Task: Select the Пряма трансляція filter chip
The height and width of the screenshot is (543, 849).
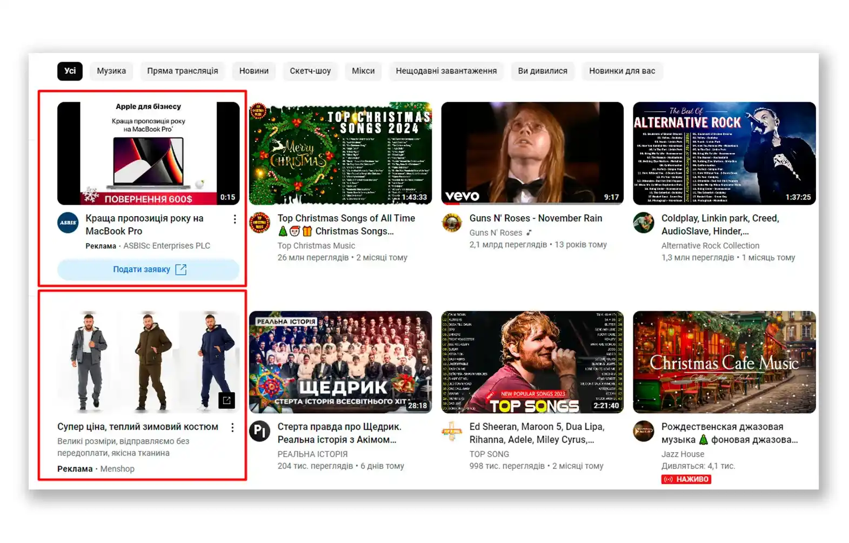Action: tap(183, 71)
